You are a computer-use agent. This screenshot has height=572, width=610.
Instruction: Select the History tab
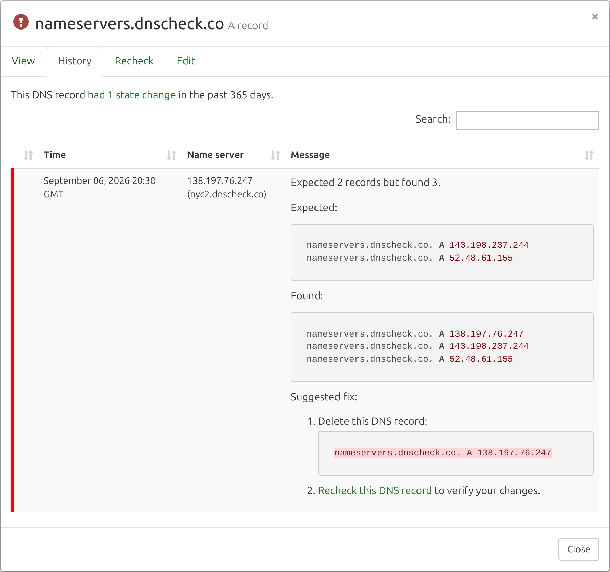coord(75,61)
